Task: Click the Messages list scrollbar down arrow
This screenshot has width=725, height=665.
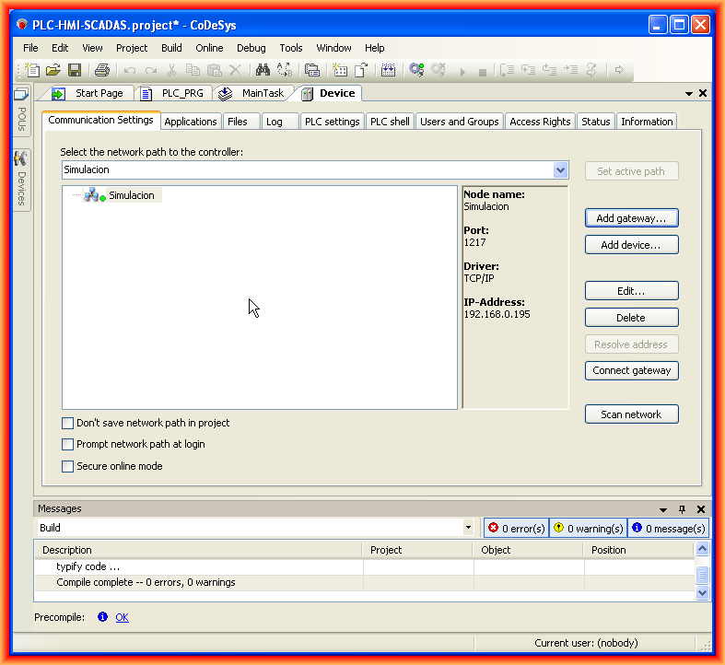Action: (x=703, y=593)
